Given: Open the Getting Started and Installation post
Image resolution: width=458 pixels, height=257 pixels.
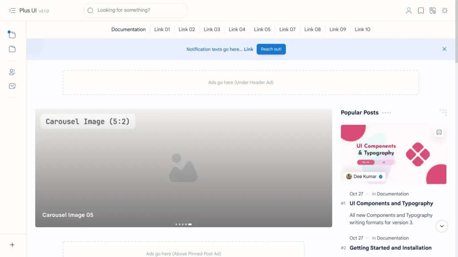Looking at the screenshot, I should pos(391,248).
